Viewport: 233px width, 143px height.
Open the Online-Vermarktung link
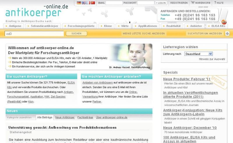tap(133, 92)
